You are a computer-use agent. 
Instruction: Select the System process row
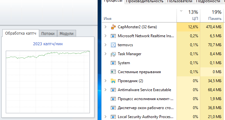coord(162,63)
